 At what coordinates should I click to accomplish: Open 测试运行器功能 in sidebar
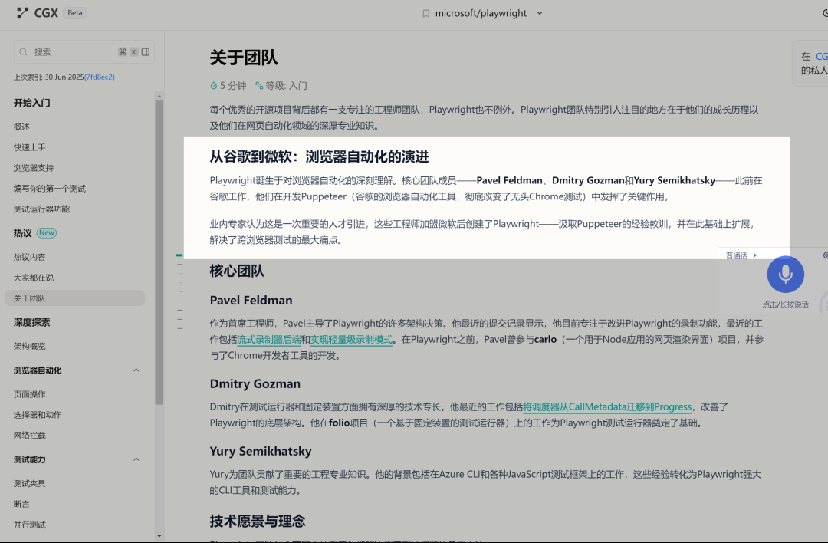tap(41, 209)
